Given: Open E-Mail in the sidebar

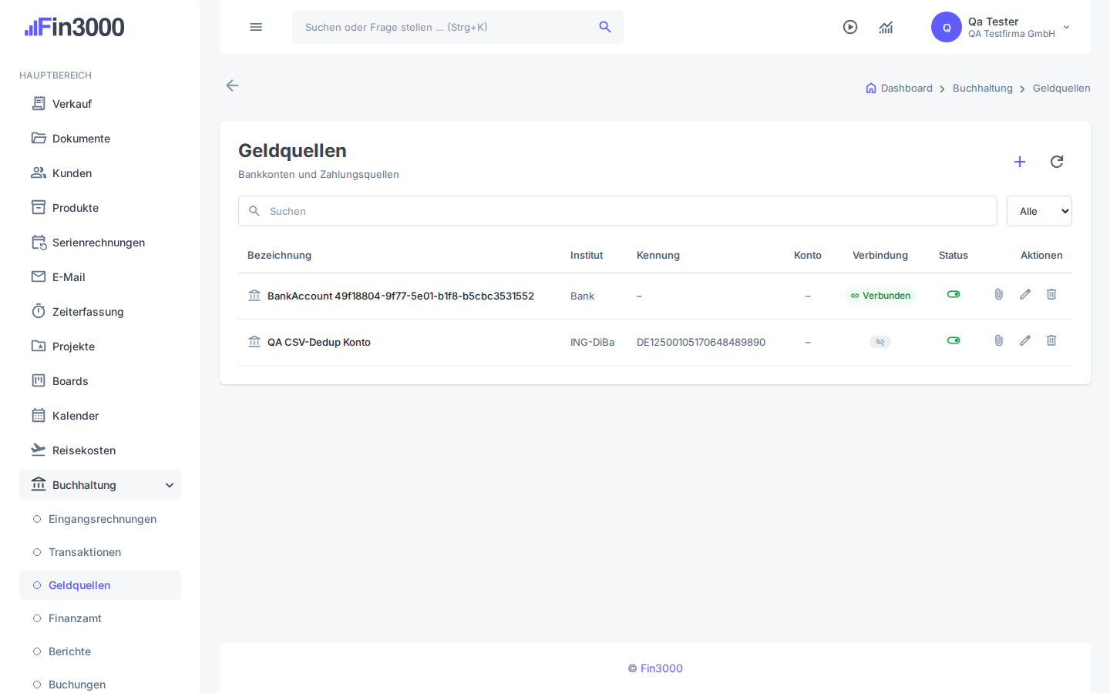Looking at the screenshot, I should [x=100, y=277].
